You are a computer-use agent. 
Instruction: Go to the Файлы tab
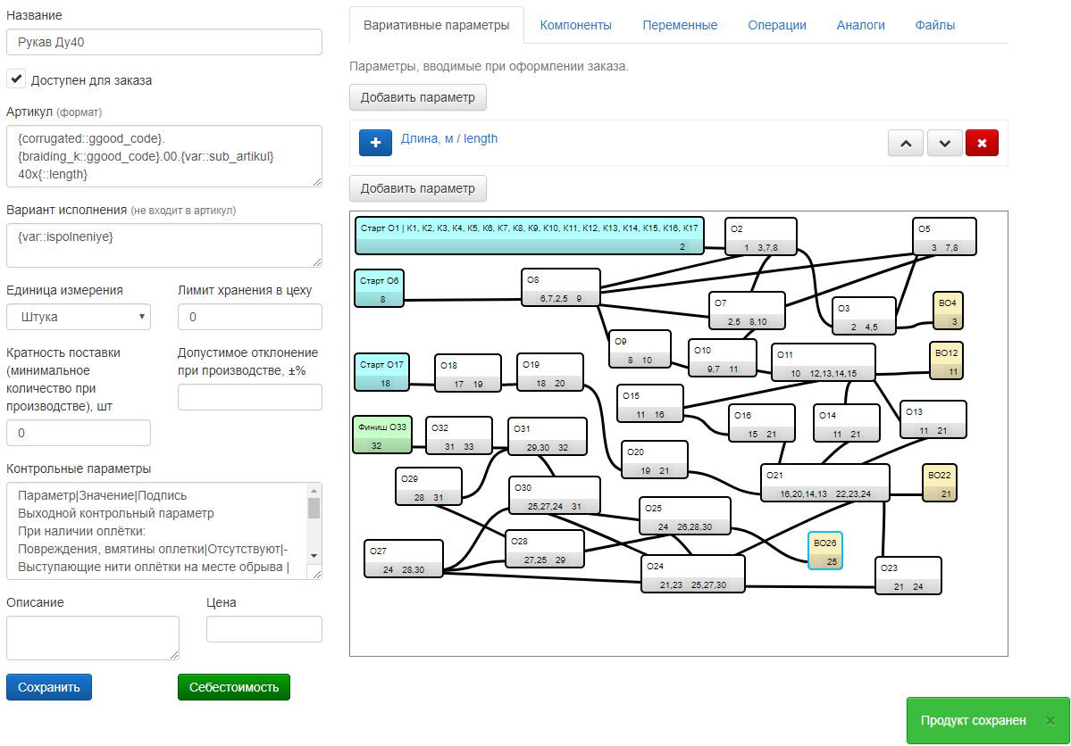tap(934, 25)
